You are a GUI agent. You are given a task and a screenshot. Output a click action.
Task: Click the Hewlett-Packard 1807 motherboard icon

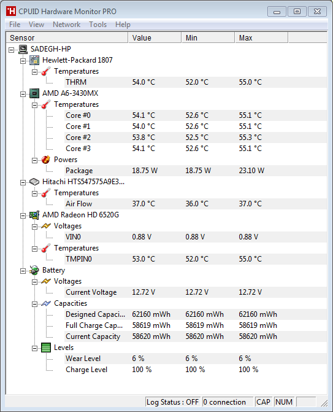(34, 60)
